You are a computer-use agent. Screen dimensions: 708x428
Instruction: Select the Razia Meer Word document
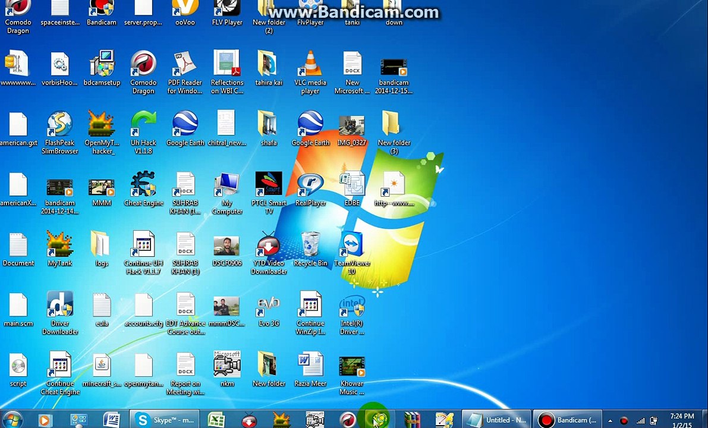coord(310,369)
